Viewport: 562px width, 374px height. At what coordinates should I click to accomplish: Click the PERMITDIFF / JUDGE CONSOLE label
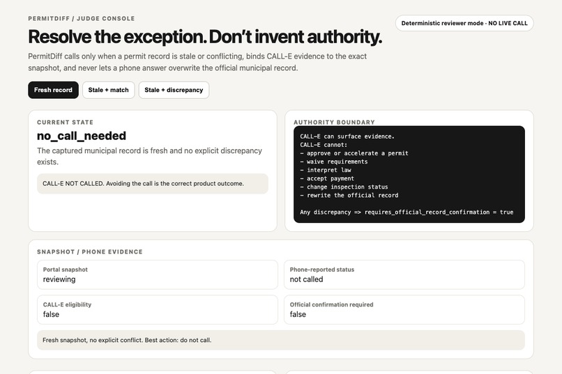coord(82,19)
